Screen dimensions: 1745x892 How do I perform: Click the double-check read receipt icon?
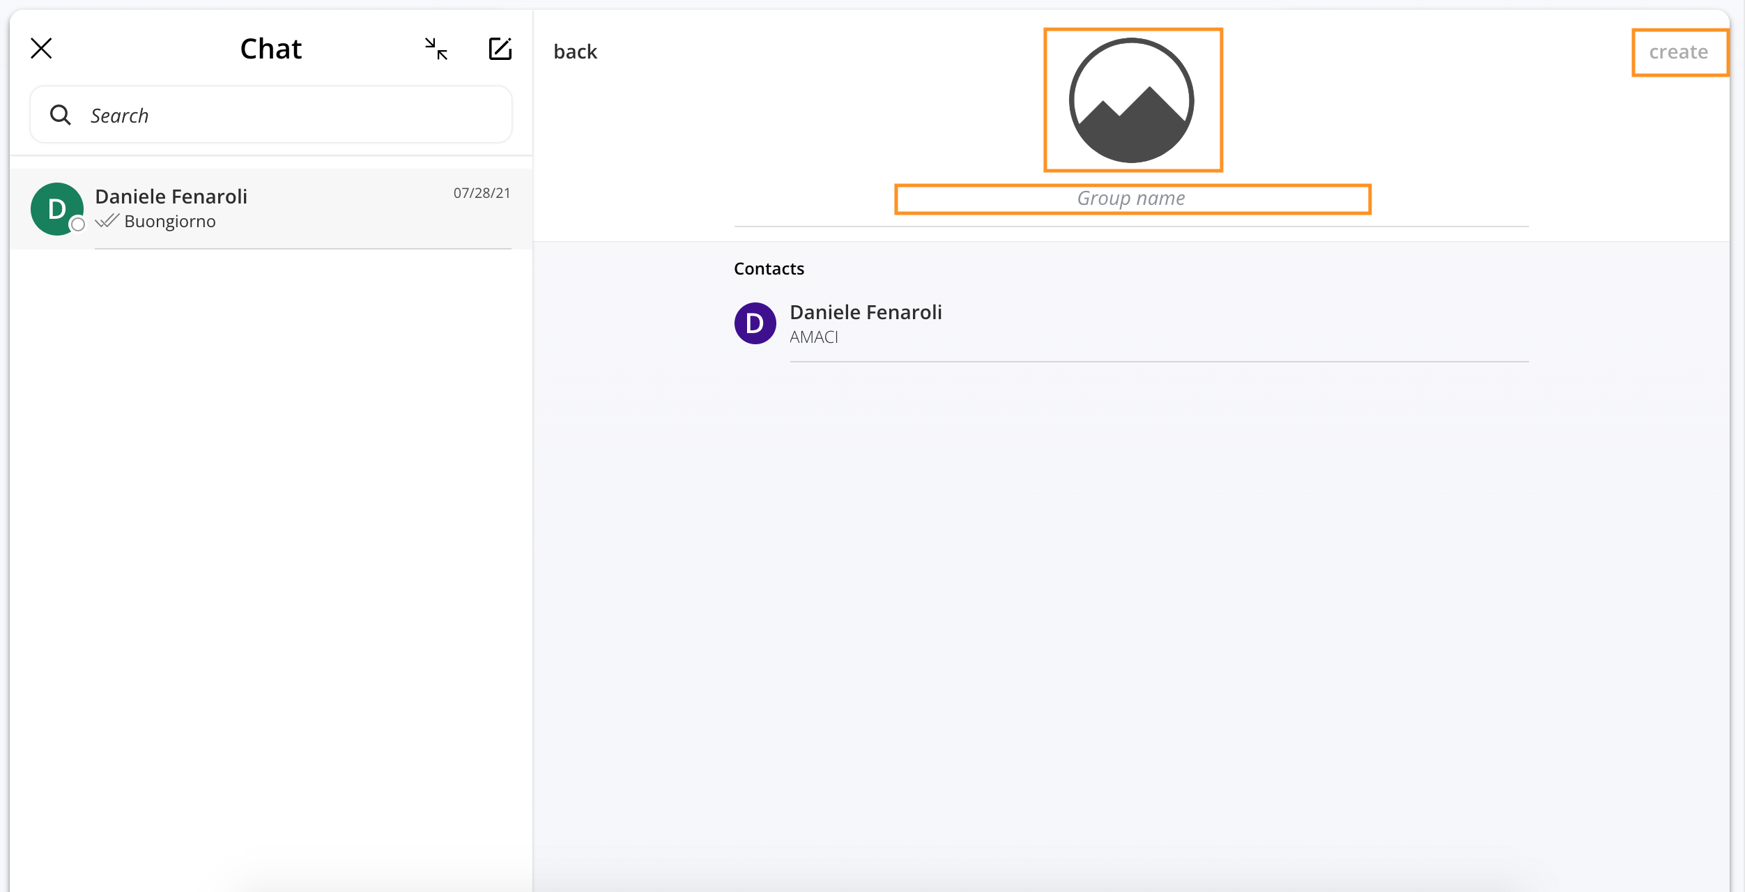pos(107,221)
